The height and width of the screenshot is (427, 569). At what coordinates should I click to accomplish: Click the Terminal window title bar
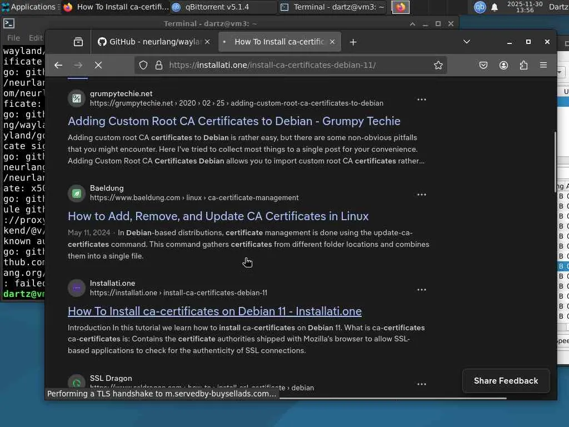click(211, 23)
